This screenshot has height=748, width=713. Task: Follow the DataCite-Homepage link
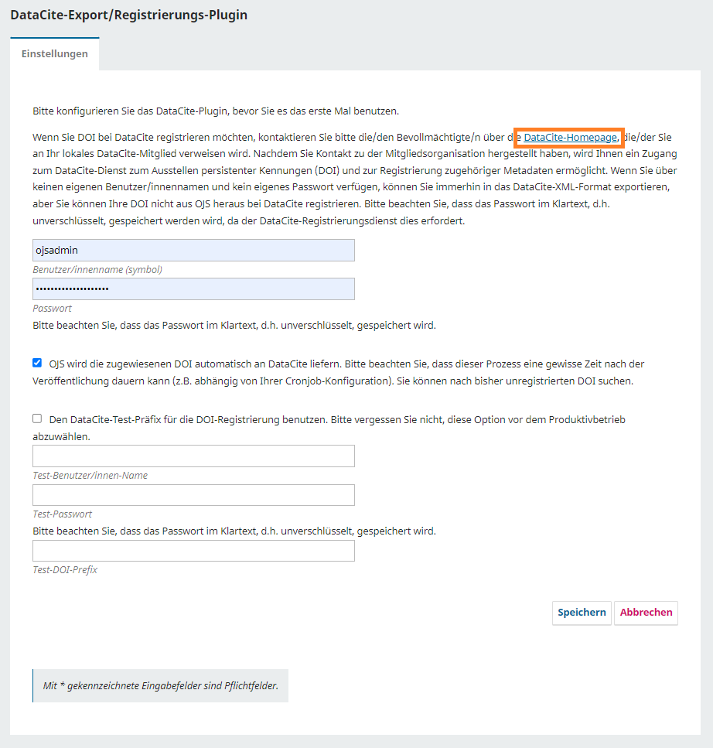[570, 138]
